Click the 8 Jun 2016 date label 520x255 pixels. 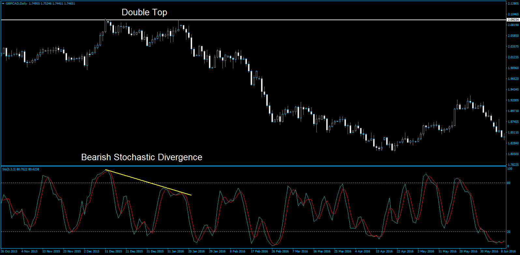click(509, 251)
